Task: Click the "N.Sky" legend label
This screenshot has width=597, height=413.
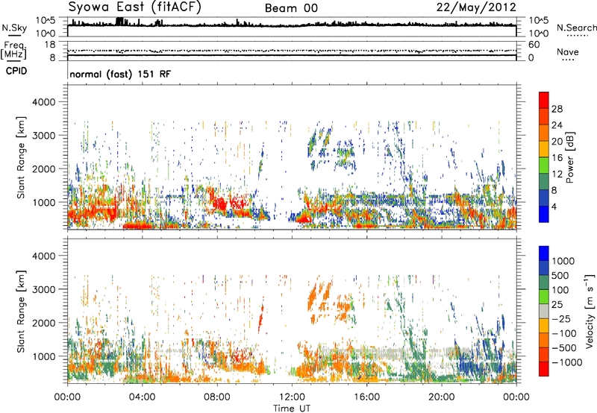Action: click(14, 28)
